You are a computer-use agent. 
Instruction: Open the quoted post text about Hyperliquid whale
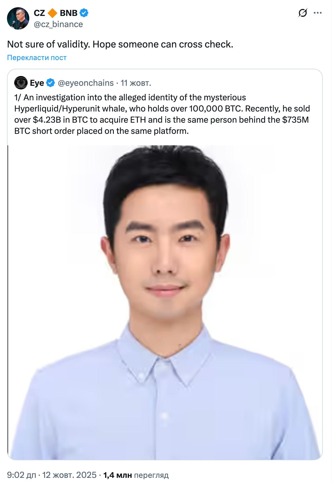click(162, 114)
